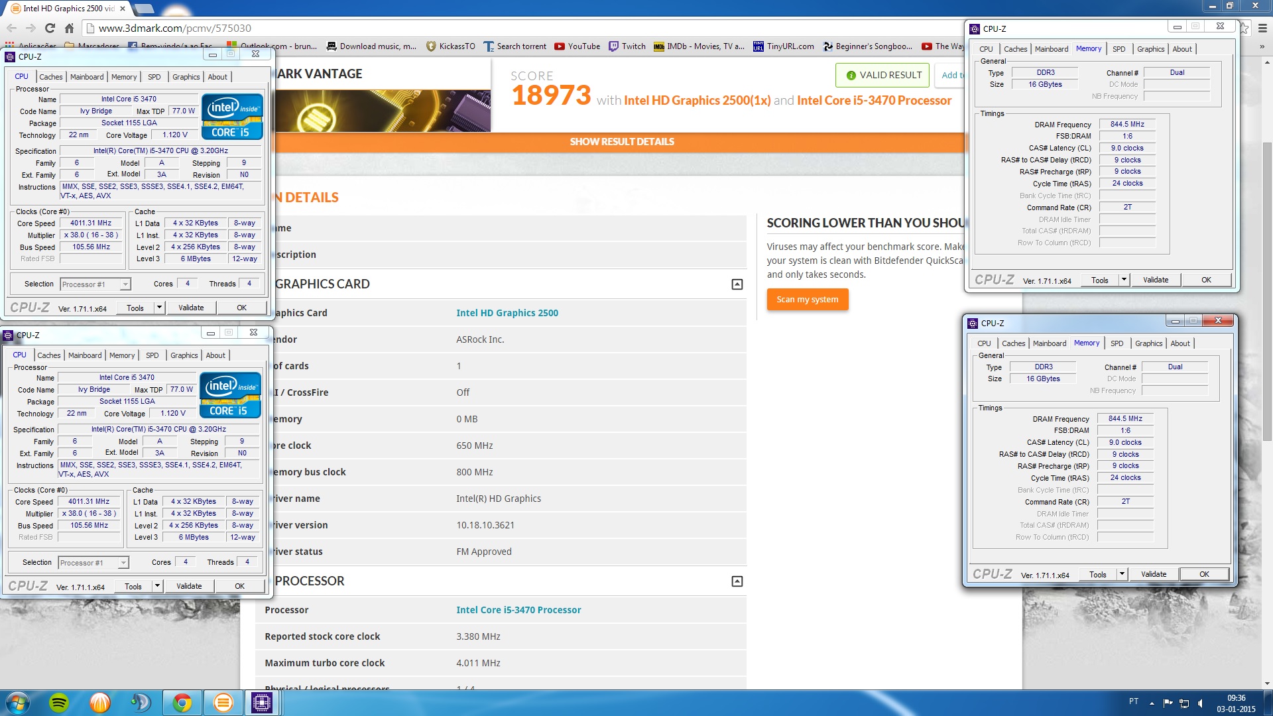Click Core Speed value in top-left CPU-Z
The width and height of the screenshot is (1273, 716).
coord(91,223)
